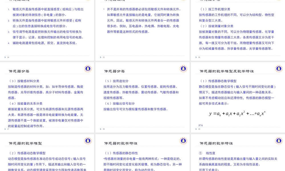Select the logo badge on slide 17 '传感器分类'
The image size is (285, 171).
pyautogui.click(x=88, y=68)
